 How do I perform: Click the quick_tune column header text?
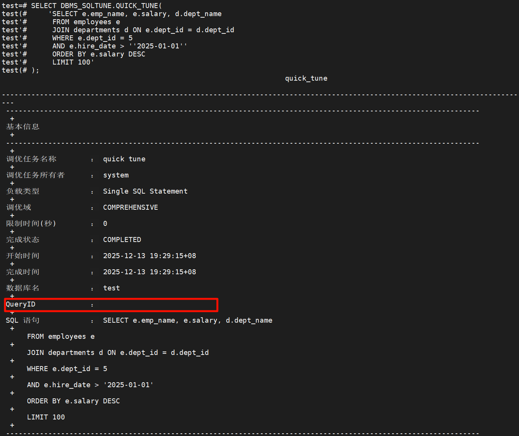coord(306,78)
